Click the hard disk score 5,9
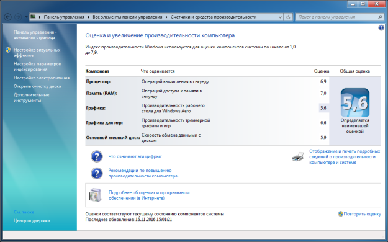 click(x=323, y=138)
